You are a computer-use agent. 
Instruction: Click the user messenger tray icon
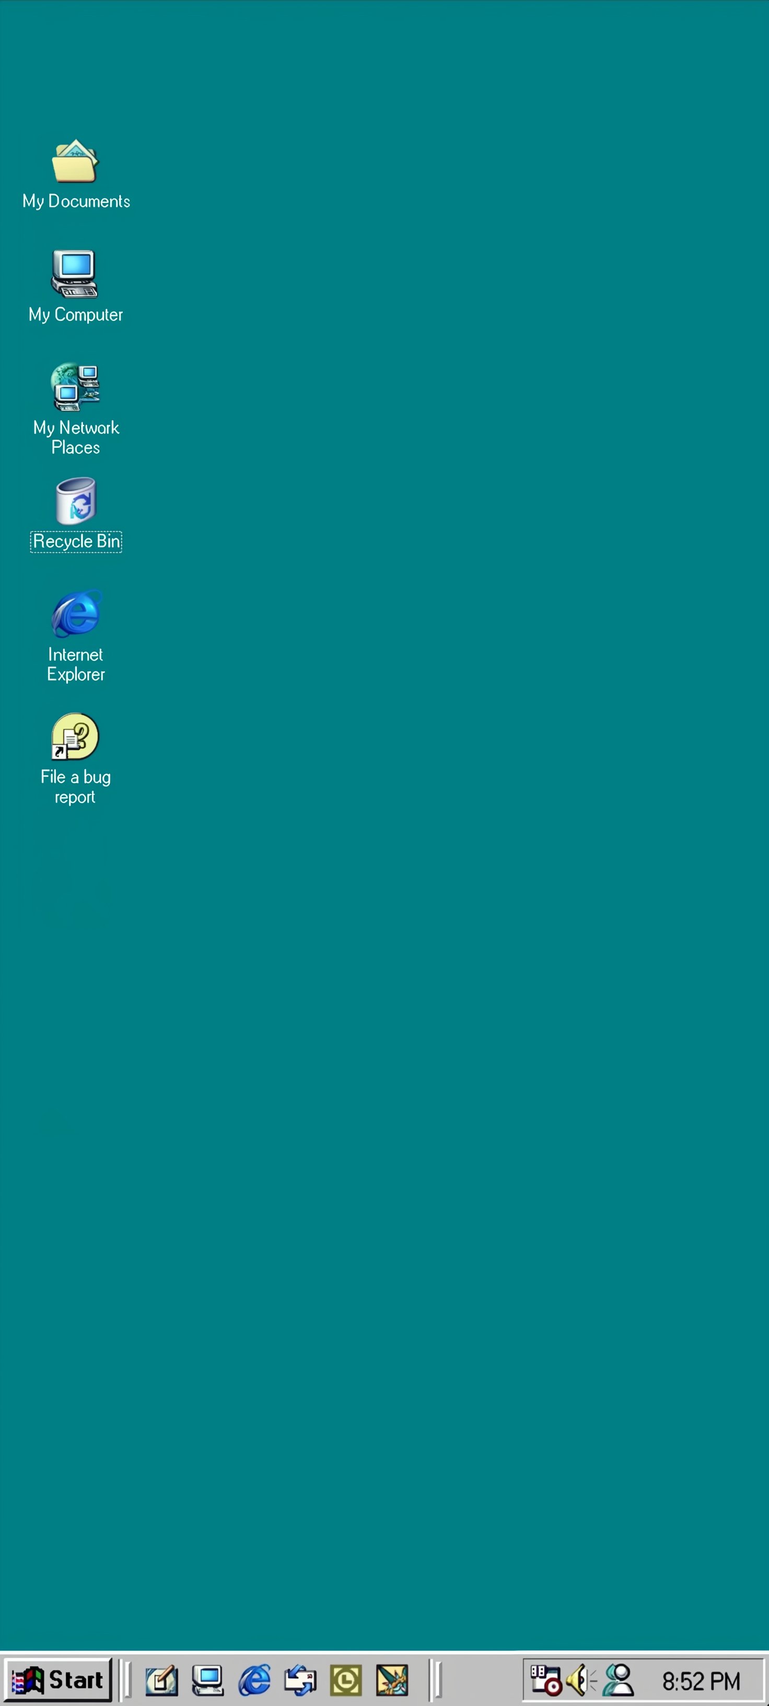[x=618, y=1680]
